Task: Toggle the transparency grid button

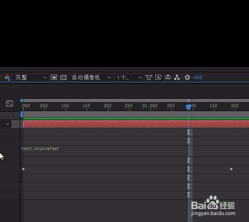Action: point(63,77)
